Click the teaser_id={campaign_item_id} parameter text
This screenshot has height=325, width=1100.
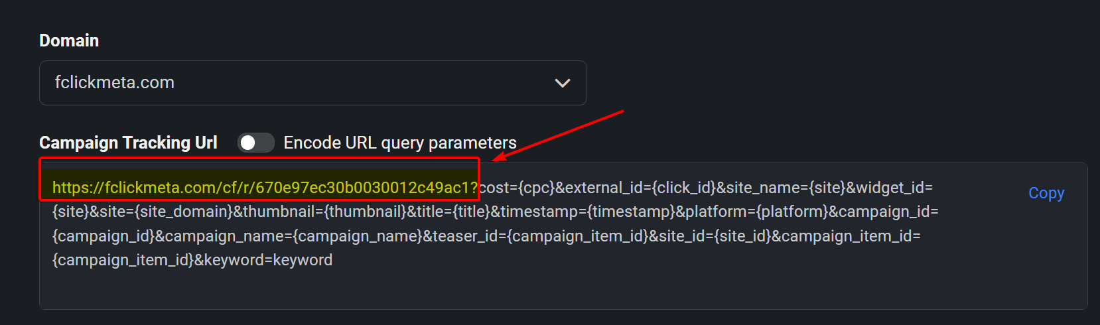point(540,236)
